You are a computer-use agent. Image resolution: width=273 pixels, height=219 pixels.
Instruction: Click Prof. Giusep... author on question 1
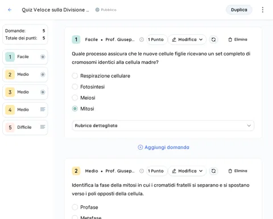point(120,39)
